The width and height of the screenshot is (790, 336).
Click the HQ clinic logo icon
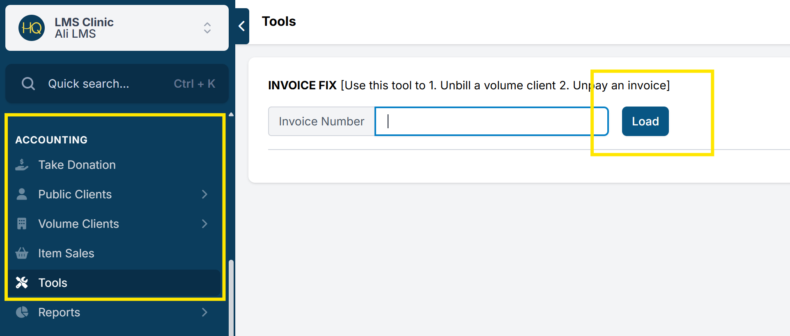coord(32,28)
